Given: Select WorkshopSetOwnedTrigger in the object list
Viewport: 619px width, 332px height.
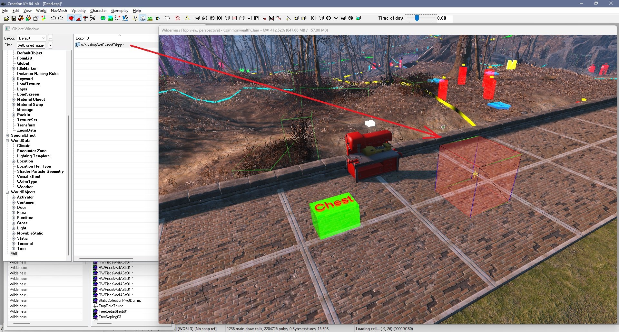Looking at the screenshot, I should [102, 45].
